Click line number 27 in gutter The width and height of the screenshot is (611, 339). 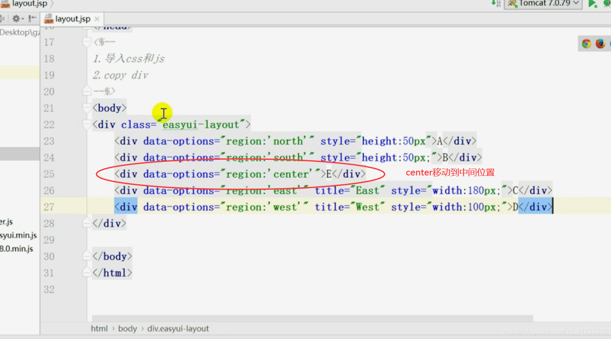tap(49, 207)
